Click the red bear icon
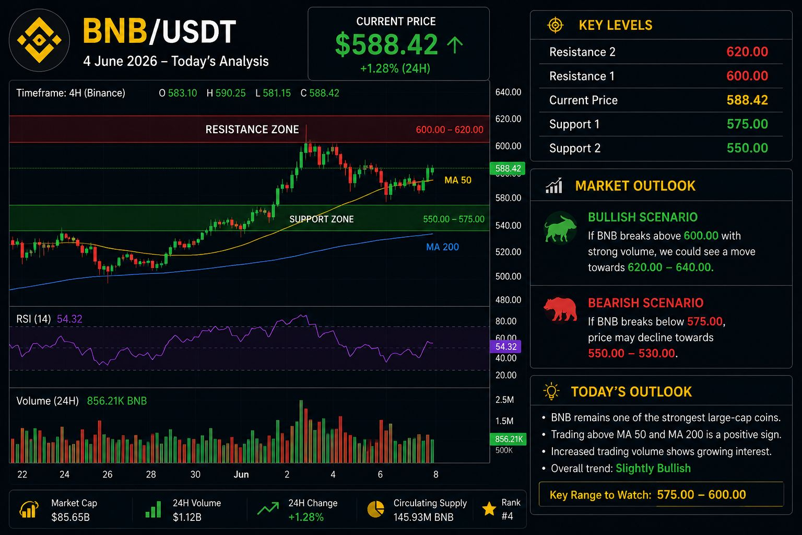802x535 pixels. tap(560, 309)
